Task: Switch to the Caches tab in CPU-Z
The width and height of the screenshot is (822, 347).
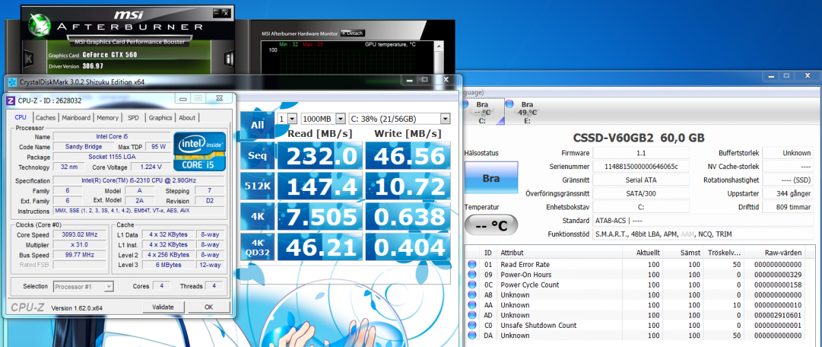Action: tap(46, 118)
